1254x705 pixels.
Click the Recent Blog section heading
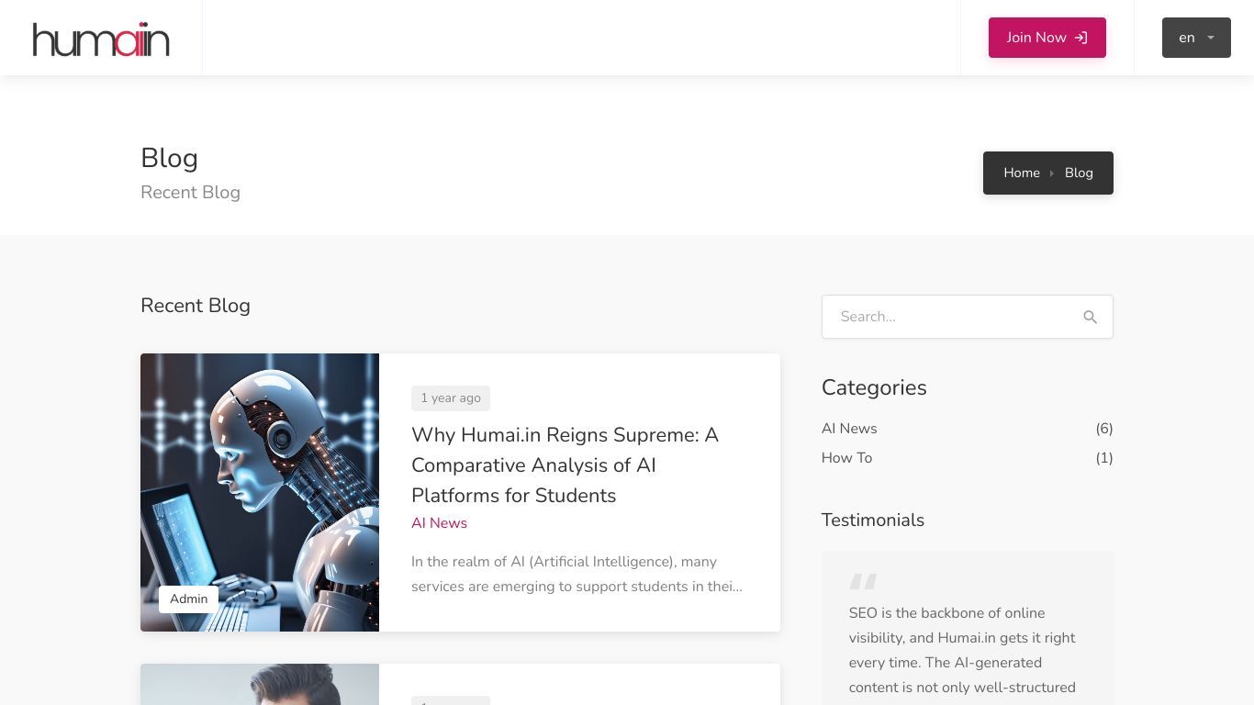pyautogui.click(x=196, y=306)
